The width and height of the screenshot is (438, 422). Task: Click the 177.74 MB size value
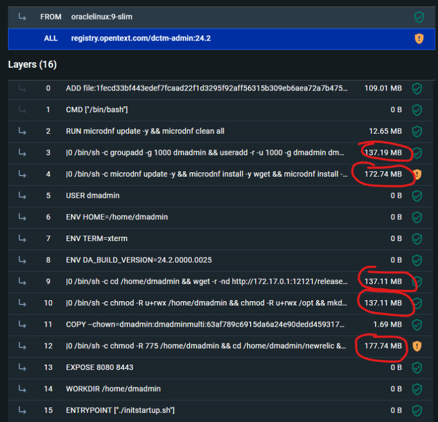(x=383, y=346)
